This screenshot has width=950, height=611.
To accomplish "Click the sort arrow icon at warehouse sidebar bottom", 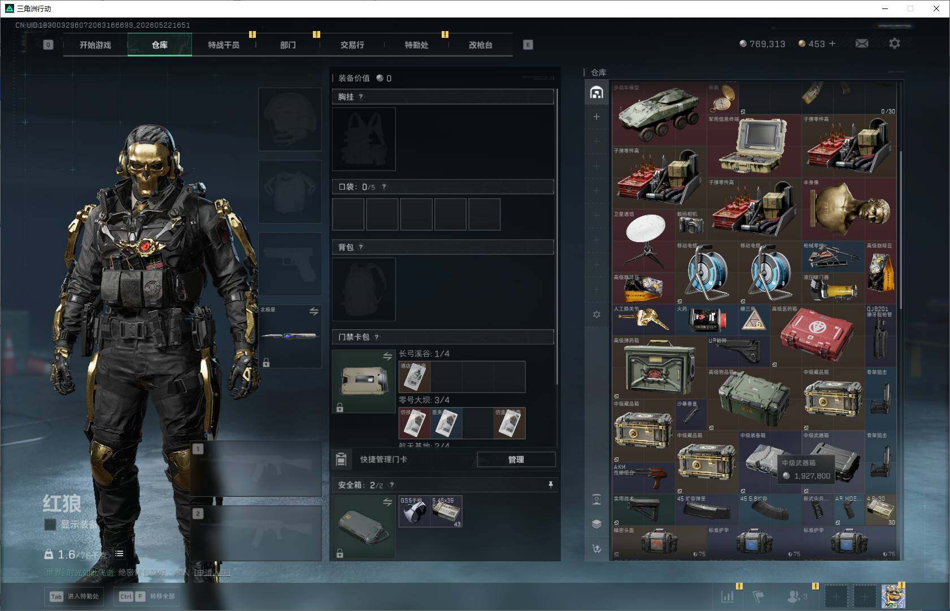I will [x=596, y=548].
